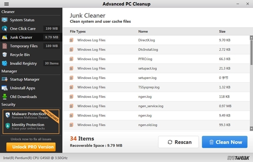Click the scrollbar down arrow
The image size is (253, 162).
click(x=251, y=129)
